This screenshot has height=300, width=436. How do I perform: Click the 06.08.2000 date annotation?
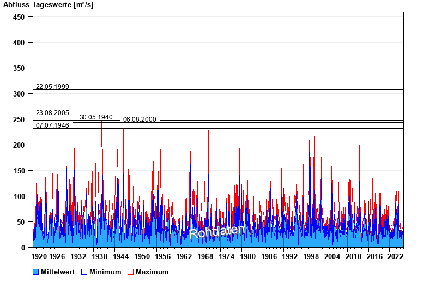pos(140,119)
